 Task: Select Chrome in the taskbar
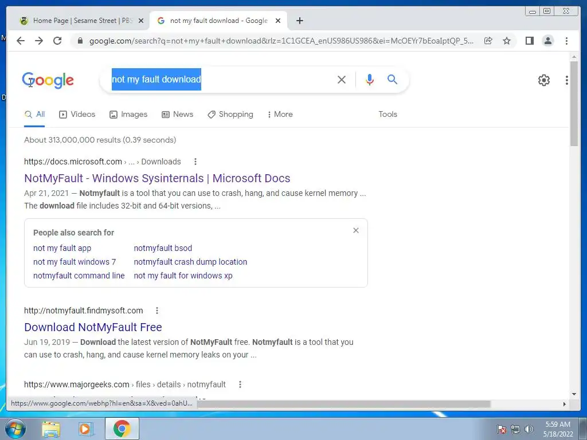122,429
